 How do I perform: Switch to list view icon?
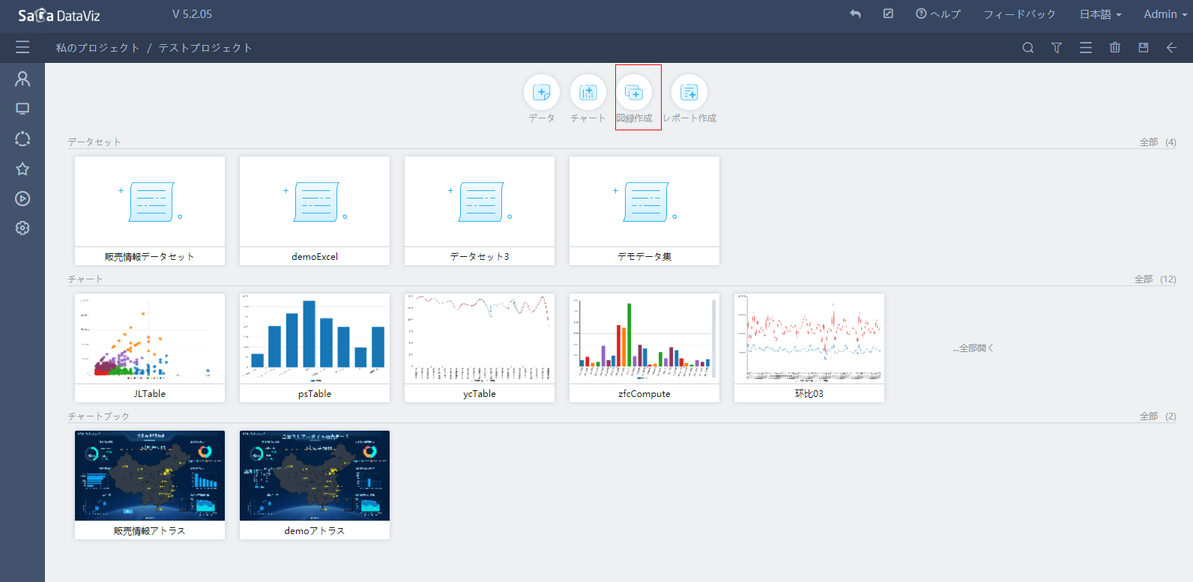click(x=1086, y=47)
